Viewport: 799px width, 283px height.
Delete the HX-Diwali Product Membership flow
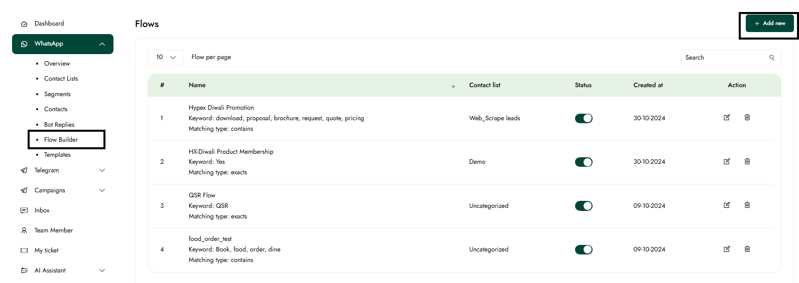tap(747, 162)
